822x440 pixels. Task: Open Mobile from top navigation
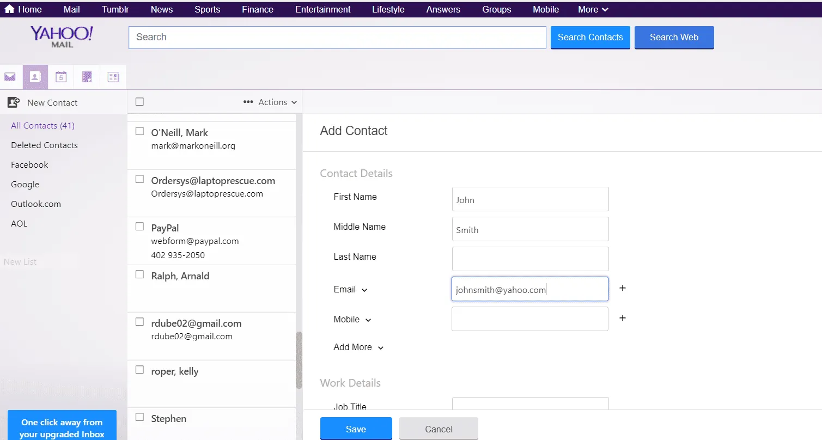click(x=546, y=9)
